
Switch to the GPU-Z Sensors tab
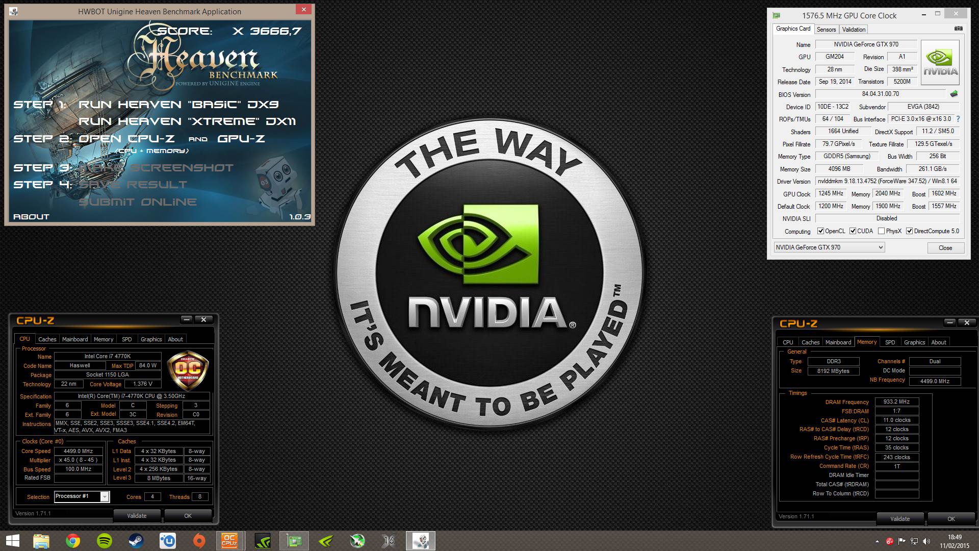826,30
